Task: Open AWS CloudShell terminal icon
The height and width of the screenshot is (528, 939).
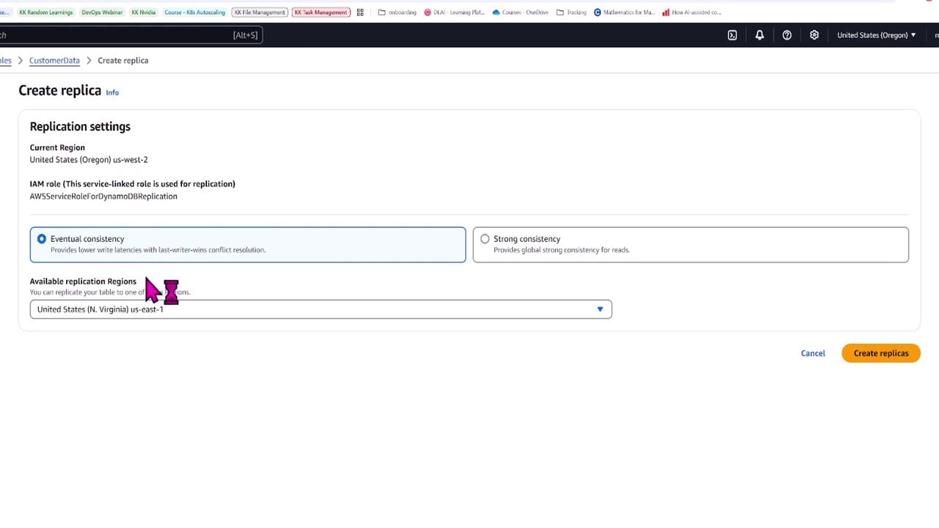Action: pyautogui.click(x=732, y=35)
